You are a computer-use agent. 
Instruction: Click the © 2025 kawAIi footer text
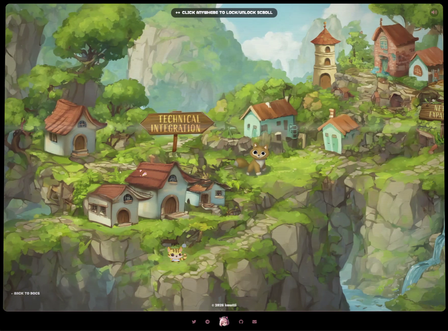click(x=224, y=305)
